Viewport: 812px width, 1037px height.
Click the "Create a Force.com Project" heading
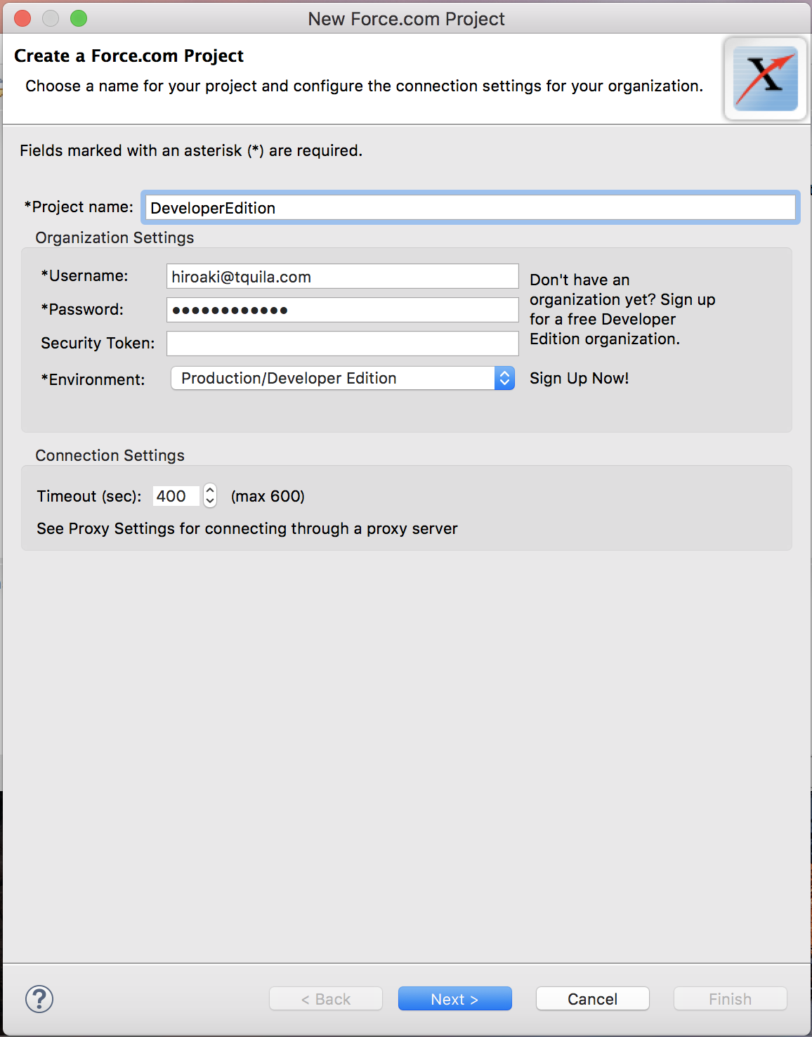coord(129,56)
